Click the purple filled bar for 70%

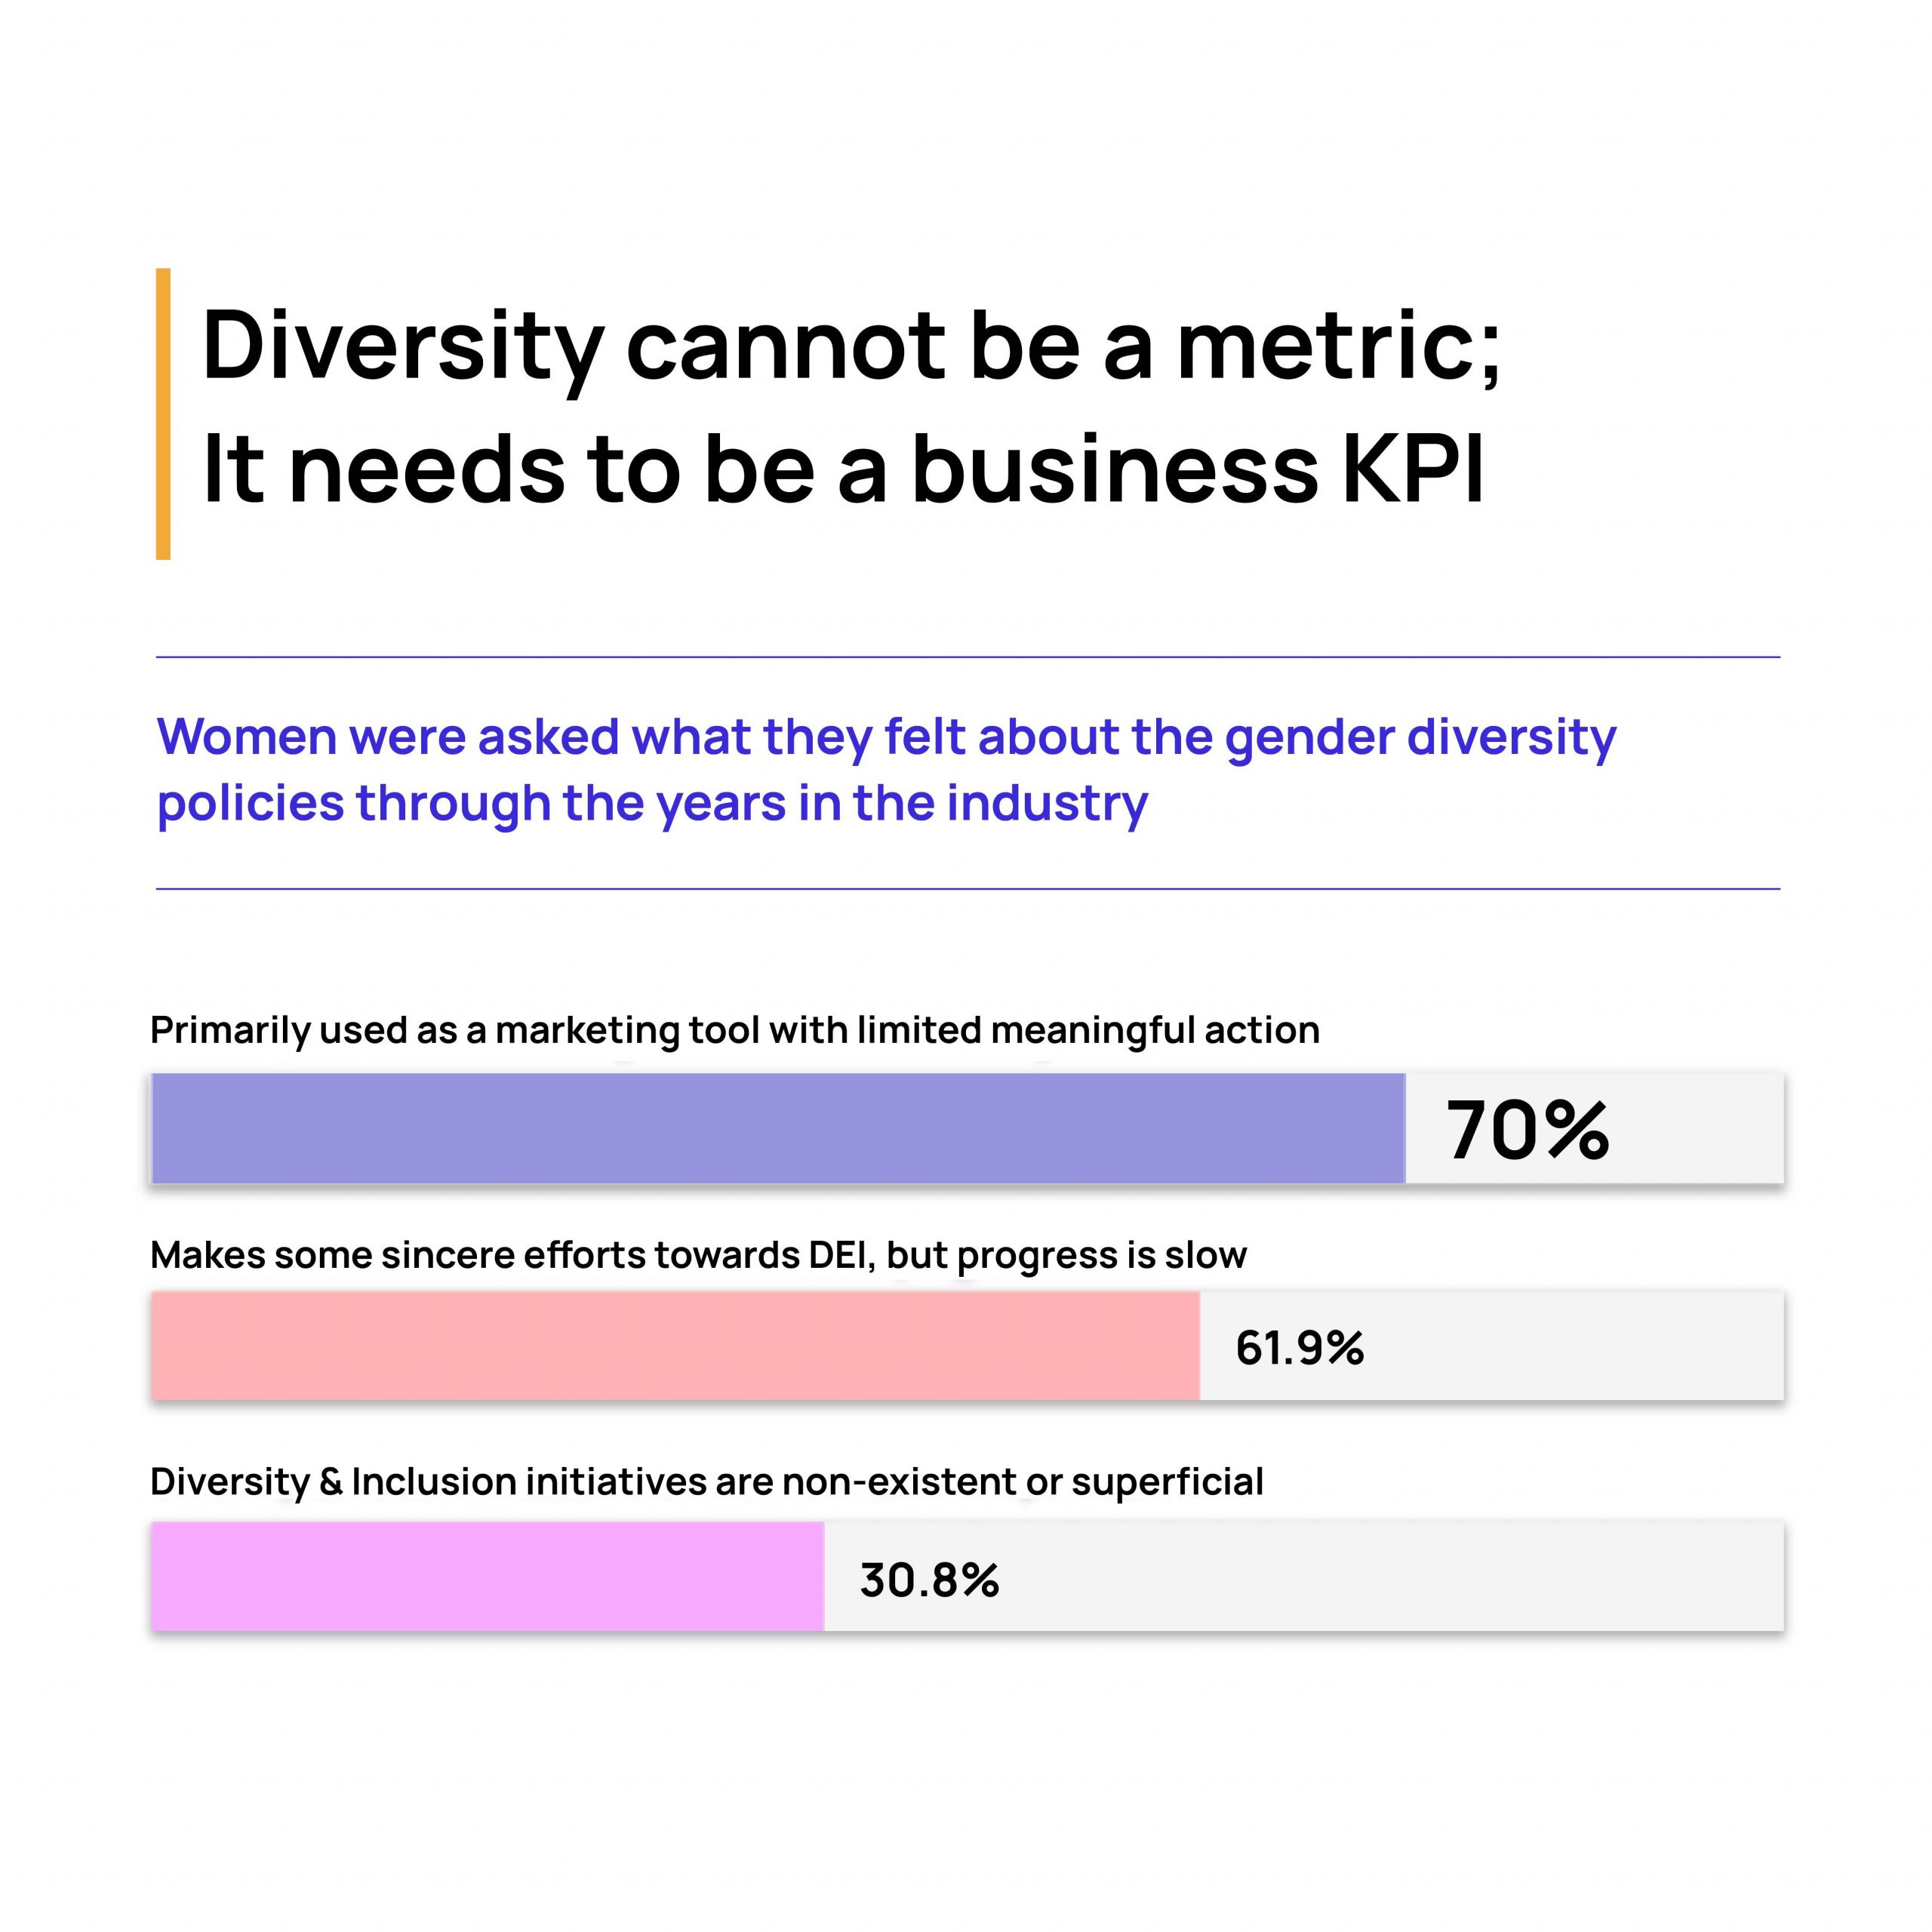pyautogui.click(x=777, y=1128)
